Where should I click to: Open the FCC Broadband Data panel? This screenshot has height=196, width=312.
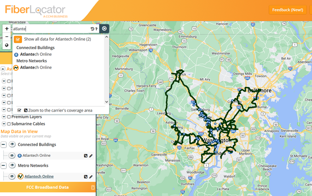click(47, 187)
